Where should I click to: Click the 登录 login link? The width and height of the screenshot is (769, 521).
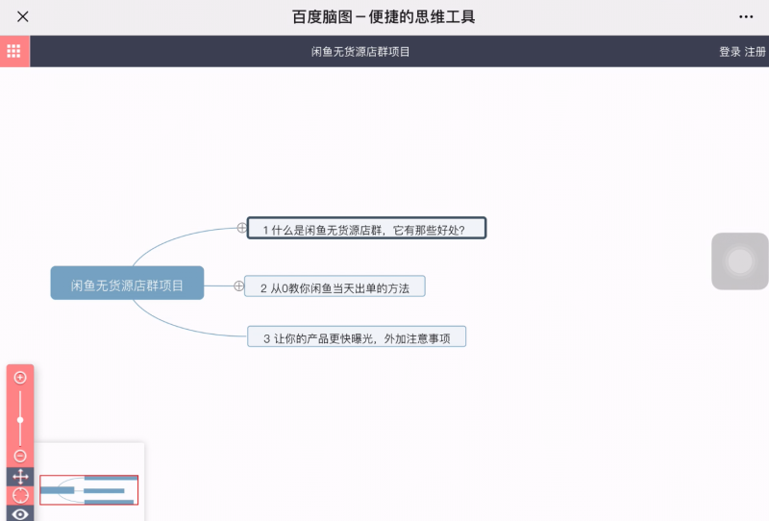pyautogui.click(x=730, y=52)
